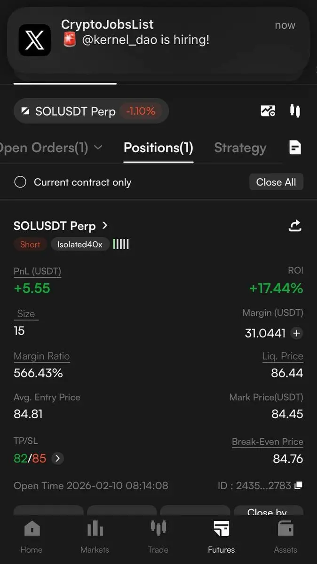Switch to the Positions(1) tab
Screen dimensions: 317x564
[x=158, y=148]
